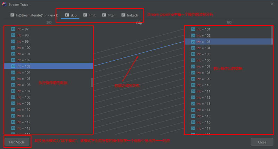Select left list row int = 102
The height and width of the screenshot is (149, 278).
(49, 60)
